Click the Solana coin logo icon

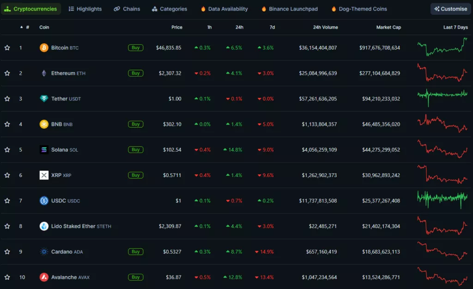click(44, 150)
